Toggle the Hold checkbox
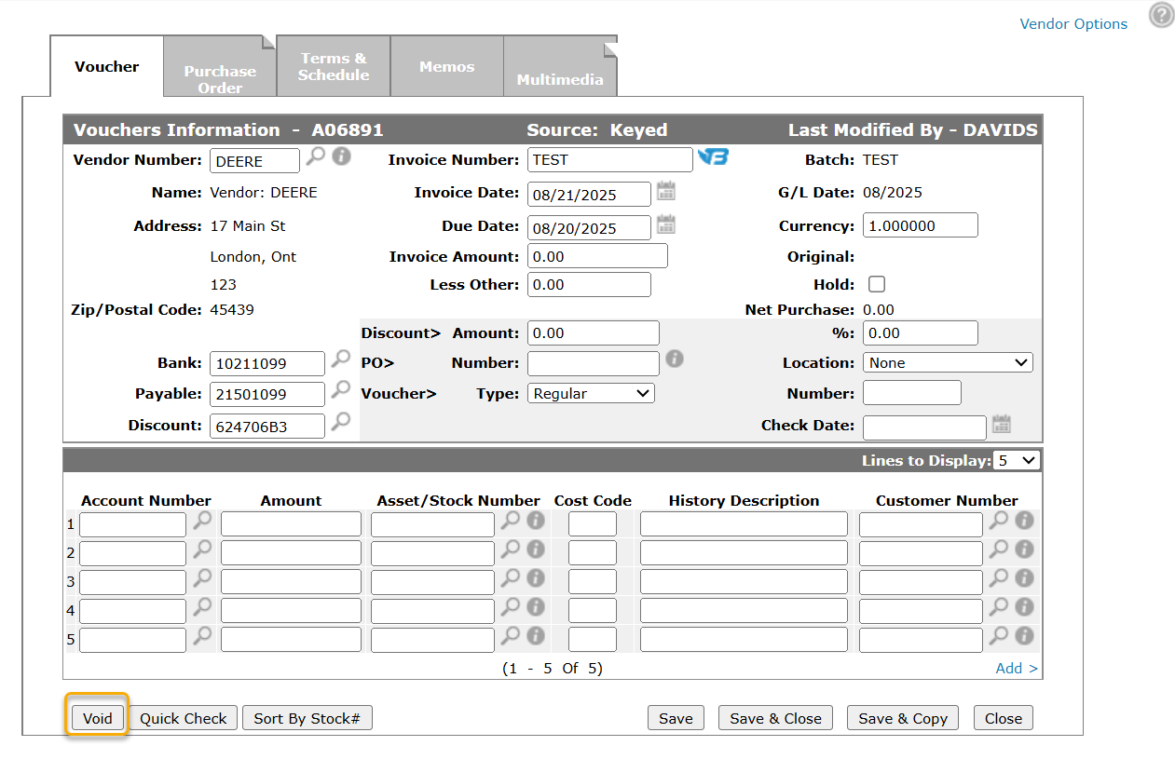The image size is (1175, 773). click(x=876, y=285)
